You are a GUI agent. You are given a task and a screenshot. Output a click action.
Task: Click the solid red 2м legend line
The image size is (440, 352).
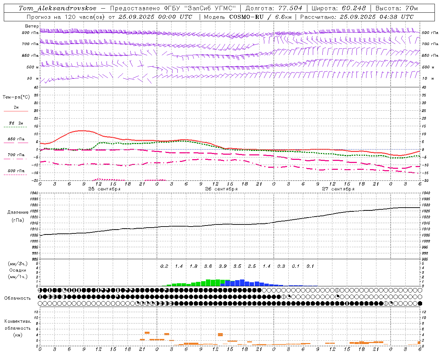[x=16, y=111]
